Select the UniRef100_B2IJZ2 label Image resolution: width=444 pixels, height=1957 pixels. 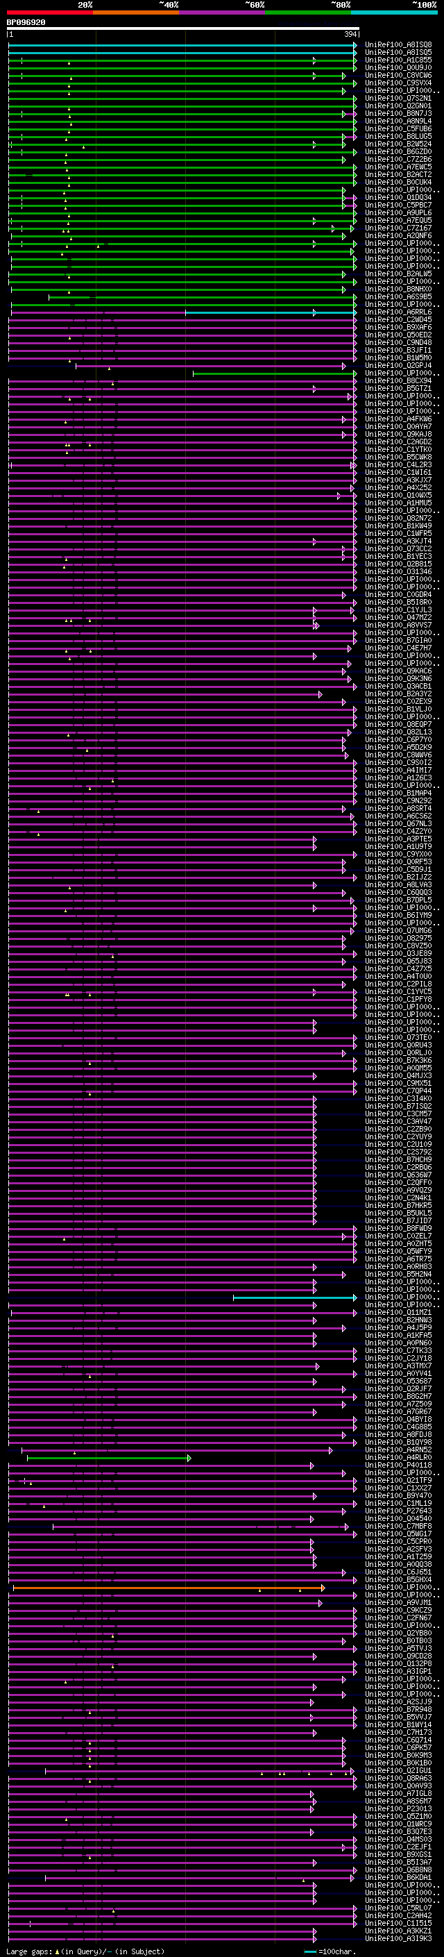(398, 877)
